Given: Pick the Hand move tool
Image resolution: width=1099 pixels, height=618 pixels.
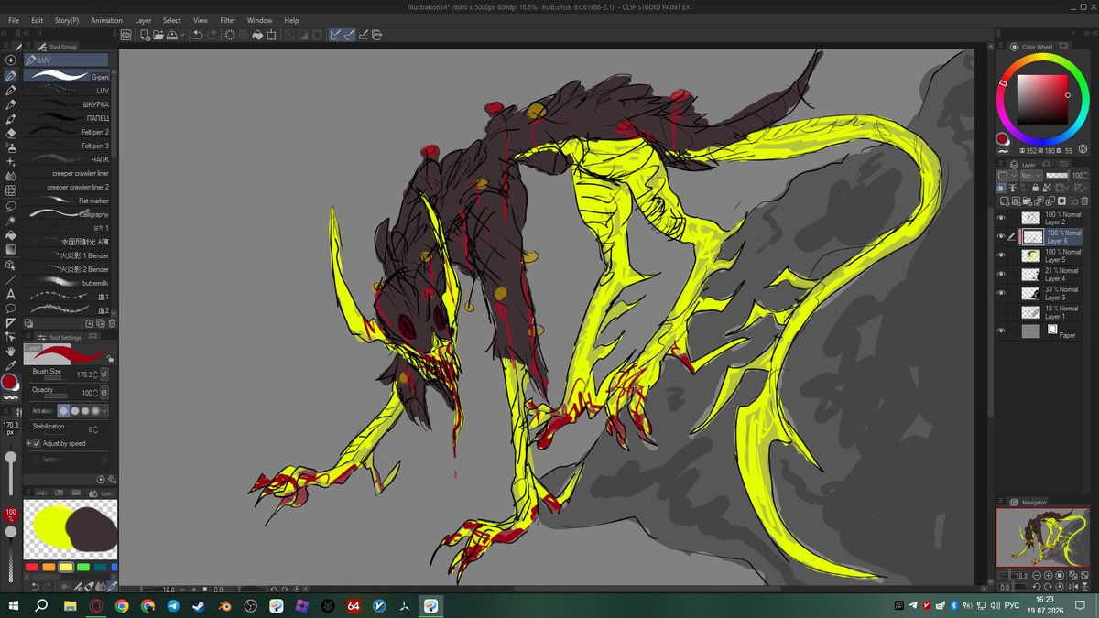Looking at the screenshot, I should click(x=11, y=352).
